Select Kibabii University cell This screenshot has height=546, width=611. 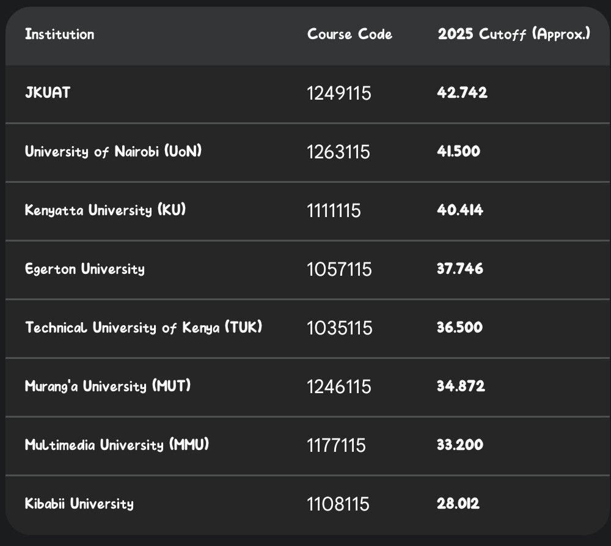click(x=79, y=503)
